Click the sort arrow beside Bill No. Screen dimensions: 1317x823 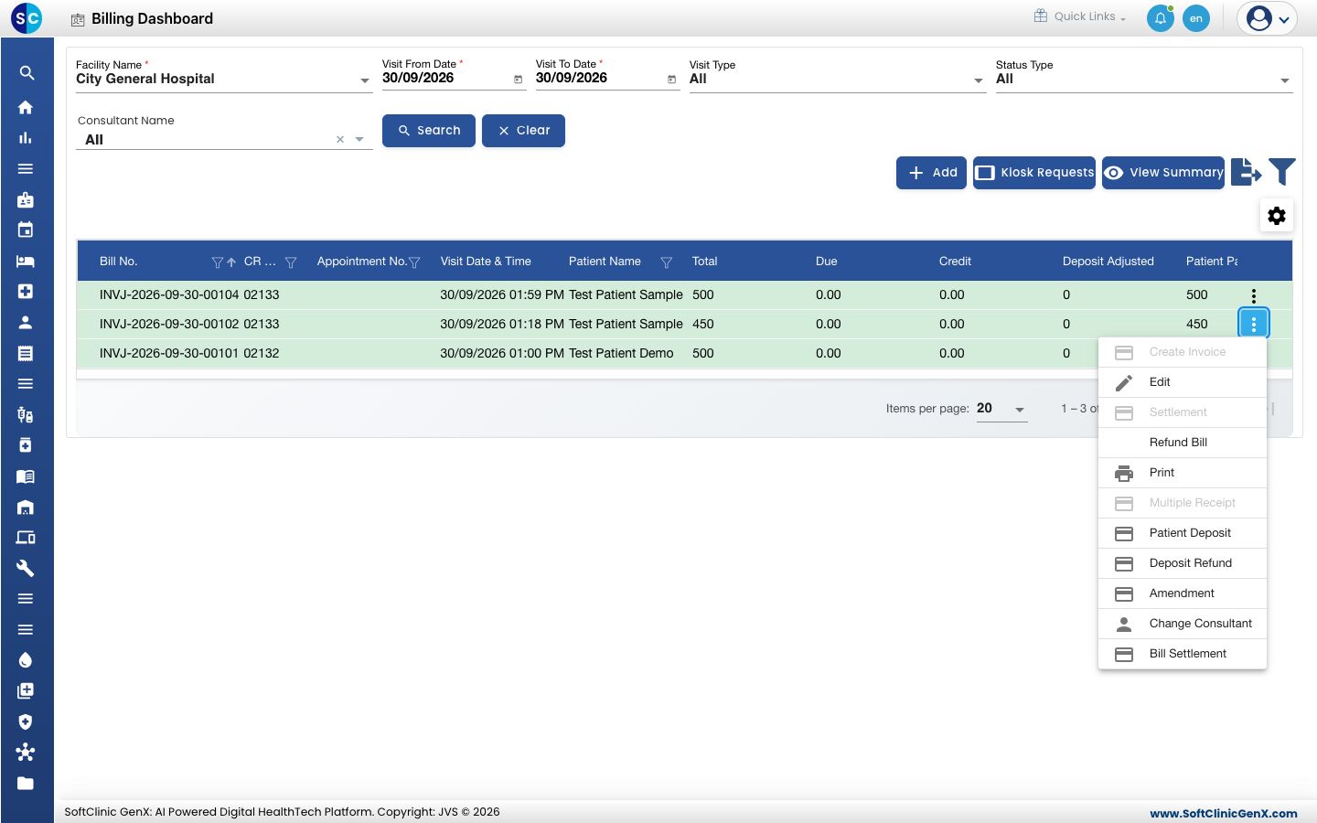click(231, 262)
